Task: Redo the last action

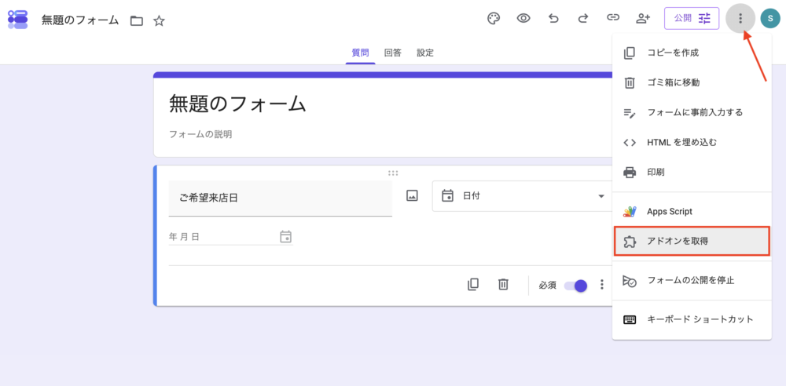Action: (x=583, y=19)
